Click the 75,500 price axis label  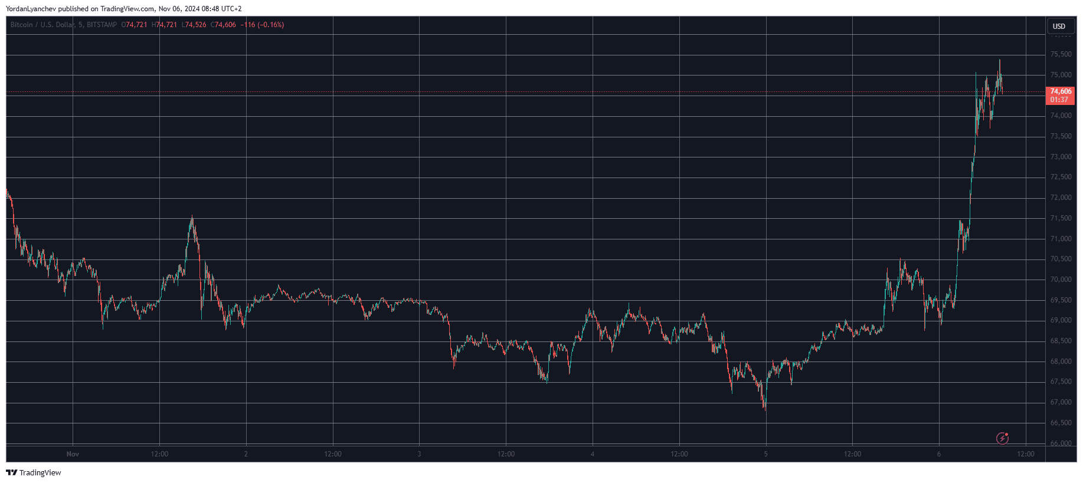(1061, 54)
